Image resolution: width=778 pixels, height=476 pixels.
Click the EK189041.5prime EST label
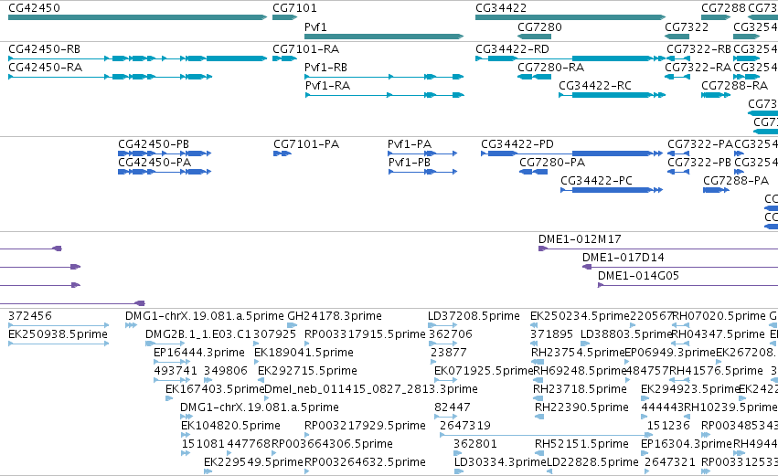pos(304,353)
